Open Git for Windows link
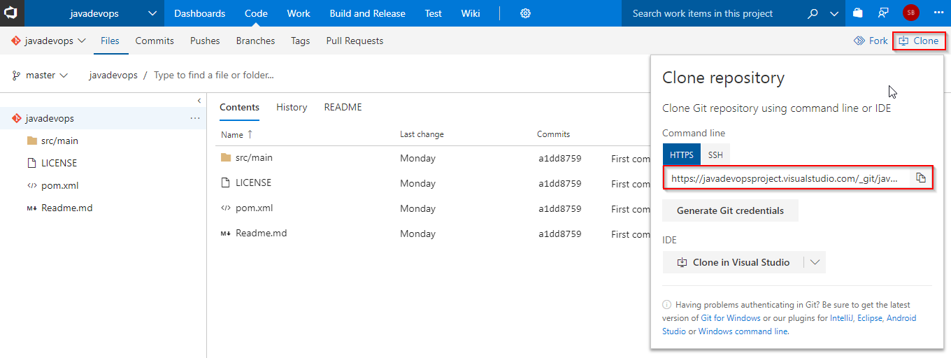 pyautogui.click(x=731, y=318)
